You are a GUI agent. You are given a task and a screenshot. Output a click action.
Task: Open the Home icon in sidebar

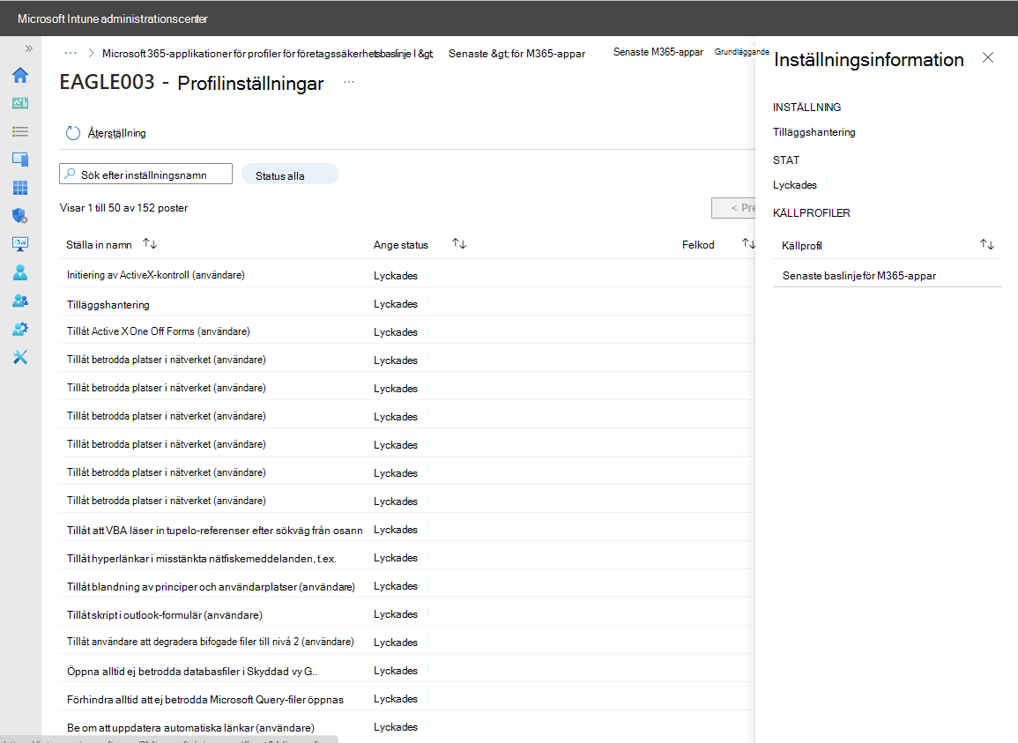pos(20,75)
